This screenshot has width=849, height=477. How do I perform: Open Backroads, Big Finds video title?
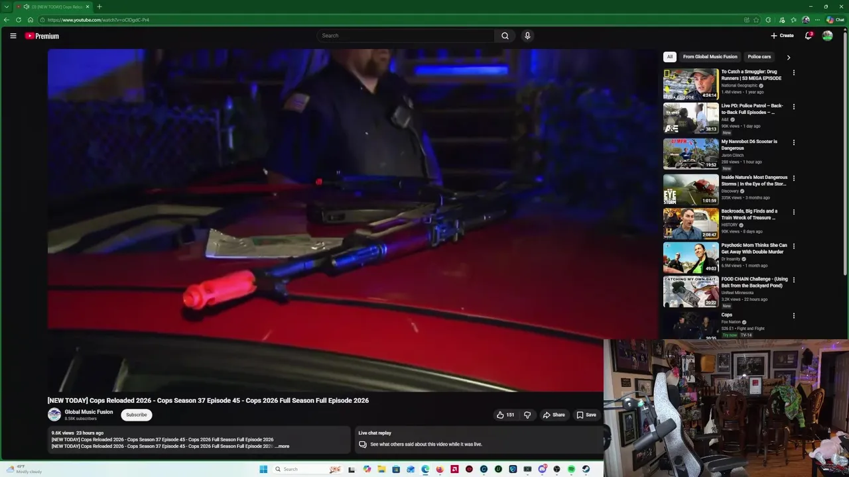[x=750, y=214]
